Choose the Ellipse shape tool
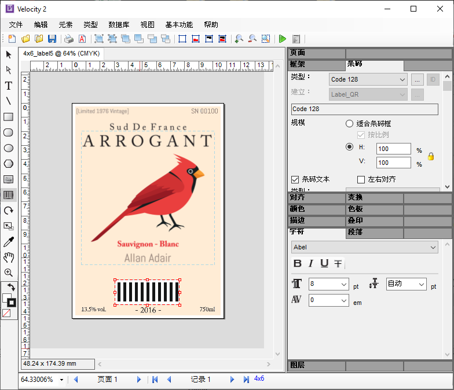 (x=9, y=148)
